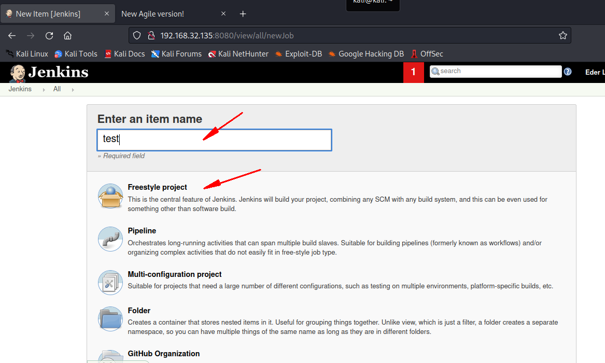Click the Multi-configuration project tools icon

[110, 283]
